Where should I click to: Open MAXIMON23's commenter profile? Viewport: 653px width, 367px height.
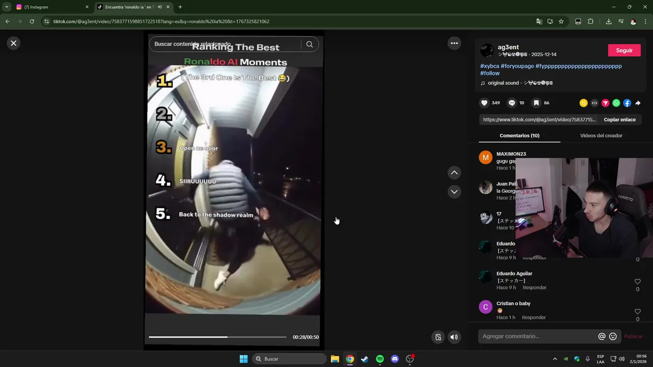tap(511, 154)
